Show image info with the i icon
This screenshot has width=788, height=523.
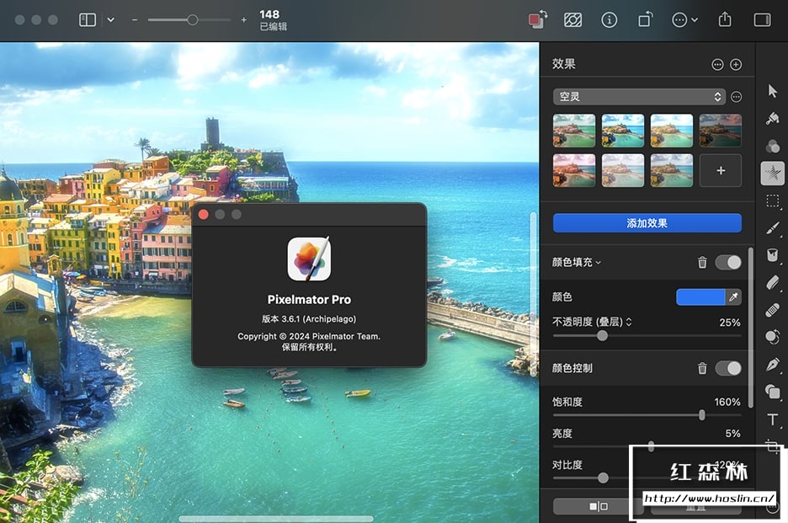pyautogui.click(x=609, y=20)
